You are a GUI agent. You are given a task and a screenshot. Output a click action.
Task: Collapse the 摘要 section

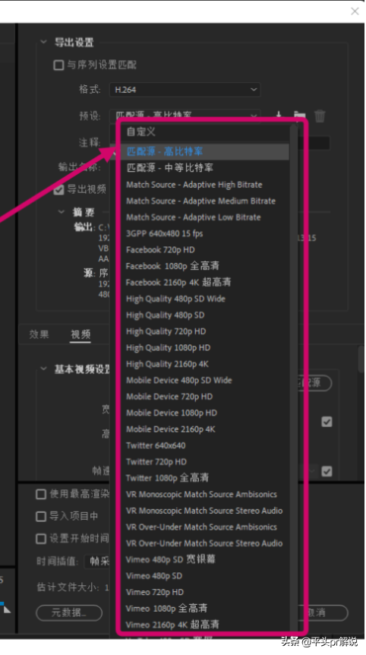coord(62,212)
